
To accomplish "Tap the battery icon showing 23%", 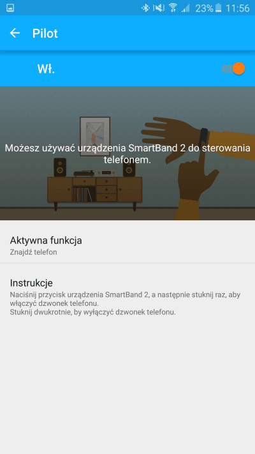I will point(218,8).
